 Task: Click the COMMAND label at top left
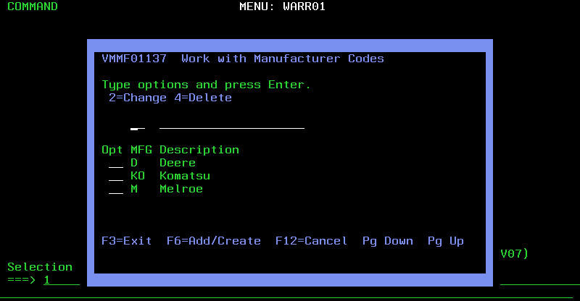pos(32,7)
